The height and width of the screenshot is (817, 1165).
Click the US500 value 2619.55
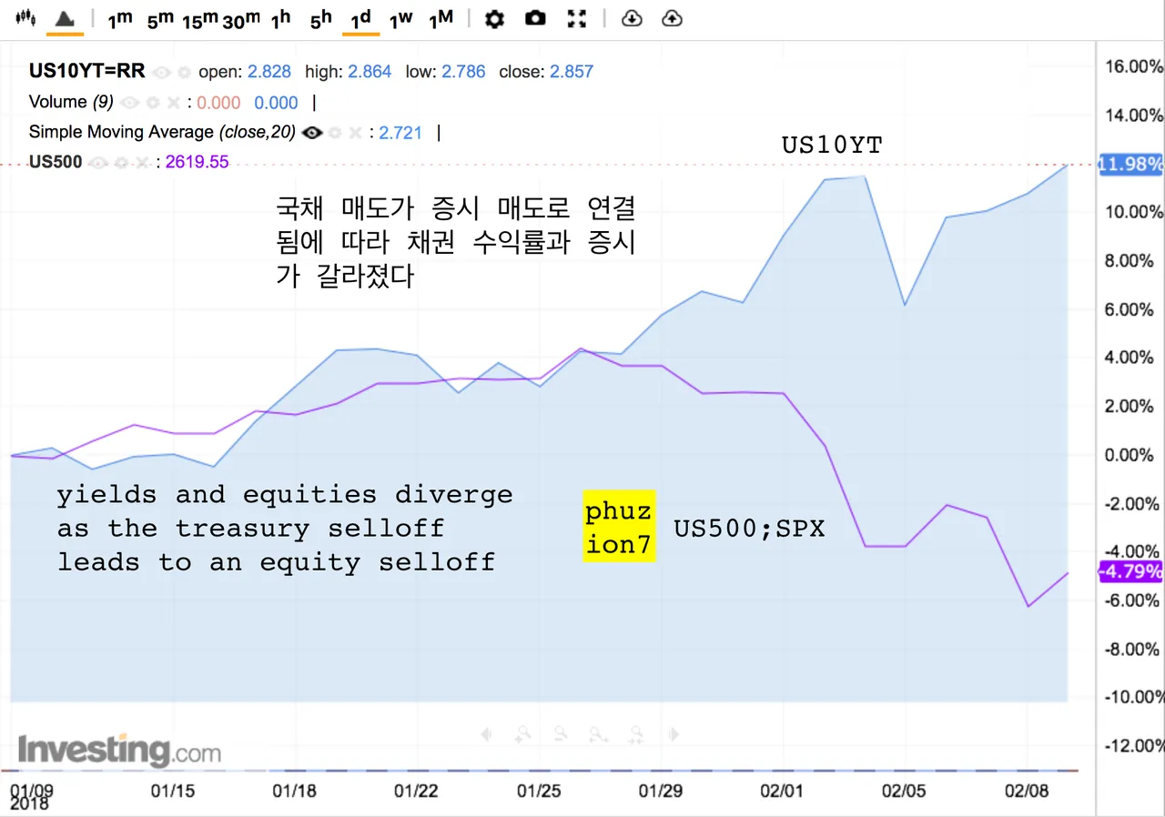coord(198,163)
